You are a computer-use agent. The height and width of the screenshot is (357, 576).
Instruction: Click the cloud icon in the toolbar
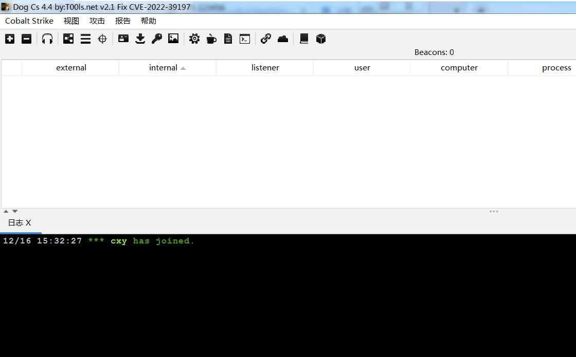pos(283,39)
